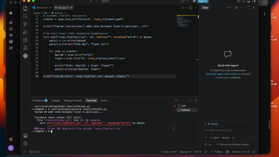This screenshot has width=279, height=157.
Task: Expand the new terminal launch profile dropdown
Action: tap(179, 100)
